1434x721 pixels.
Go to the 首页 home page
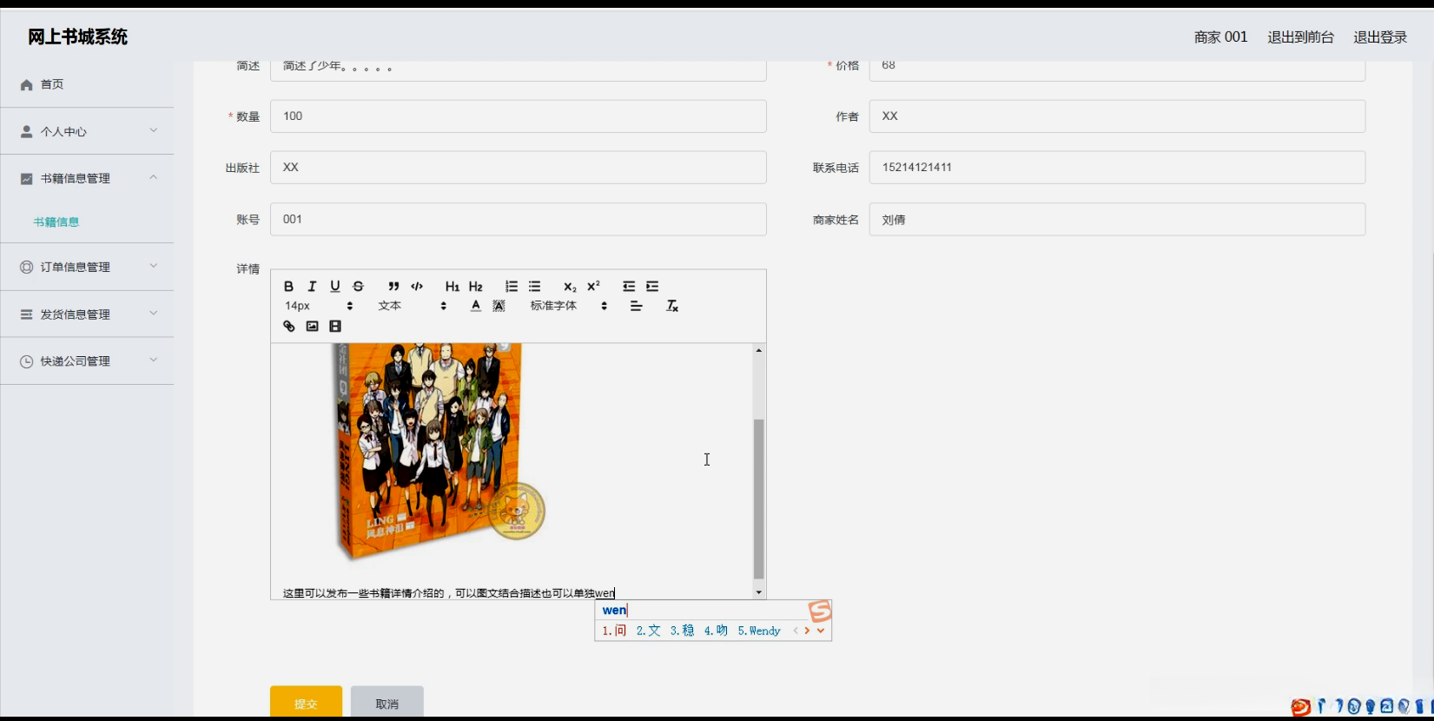click(x=87, y=84)
